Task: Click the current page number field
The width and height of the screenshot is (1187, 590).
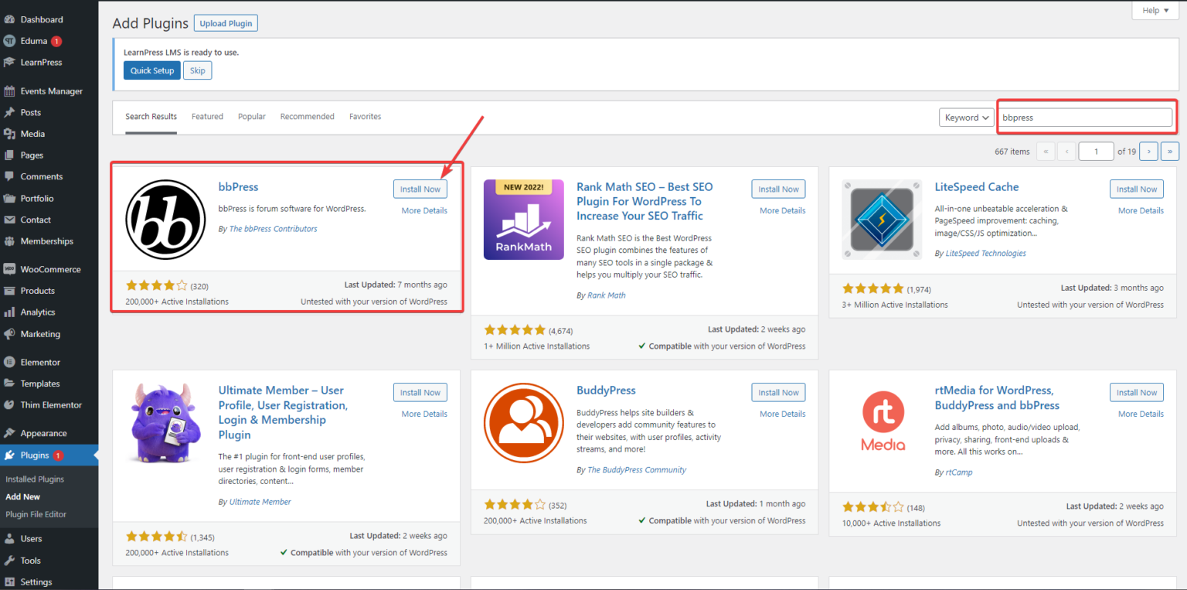Action: (x=1096, y=152)
